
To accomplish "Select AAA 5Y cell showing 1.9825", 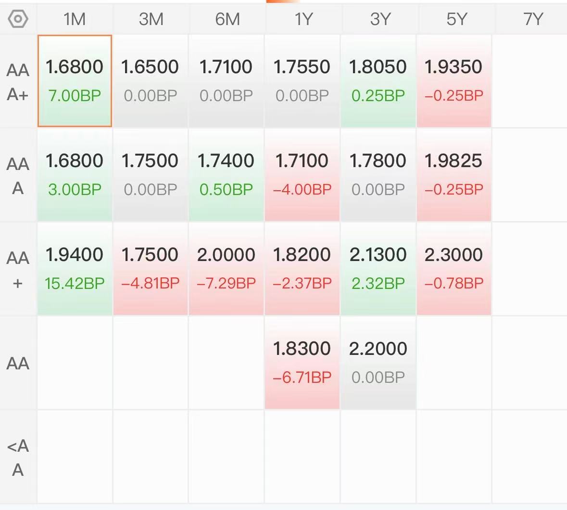I will (x=454, y=174).
